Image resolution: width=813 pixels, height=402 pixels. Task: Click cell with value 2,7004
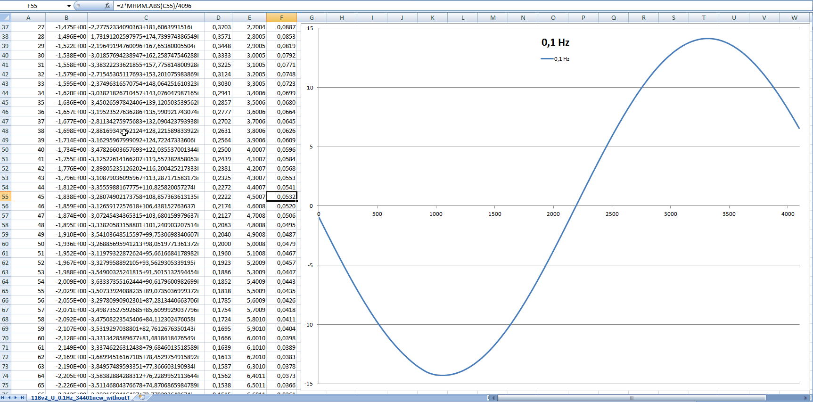(x=249, y=27)
